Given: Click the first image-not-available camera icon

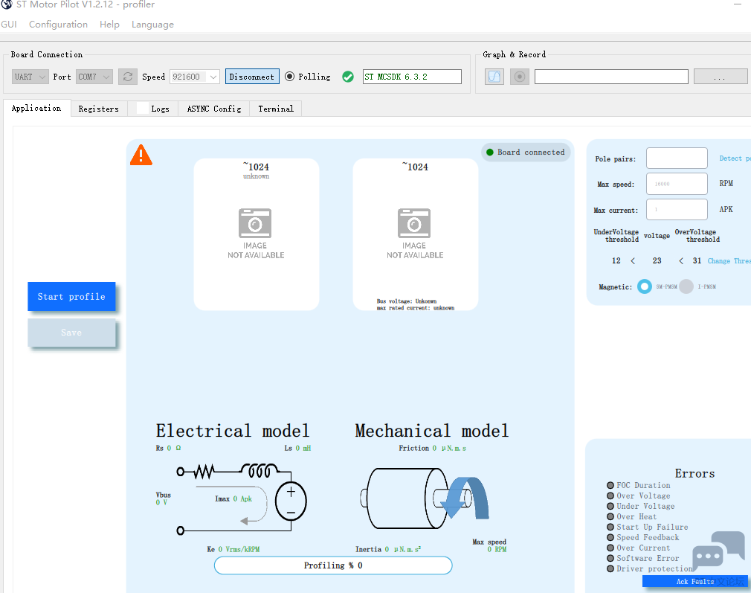Looking at the screenshot, I should pyautogui.click(x=255, y=223).
